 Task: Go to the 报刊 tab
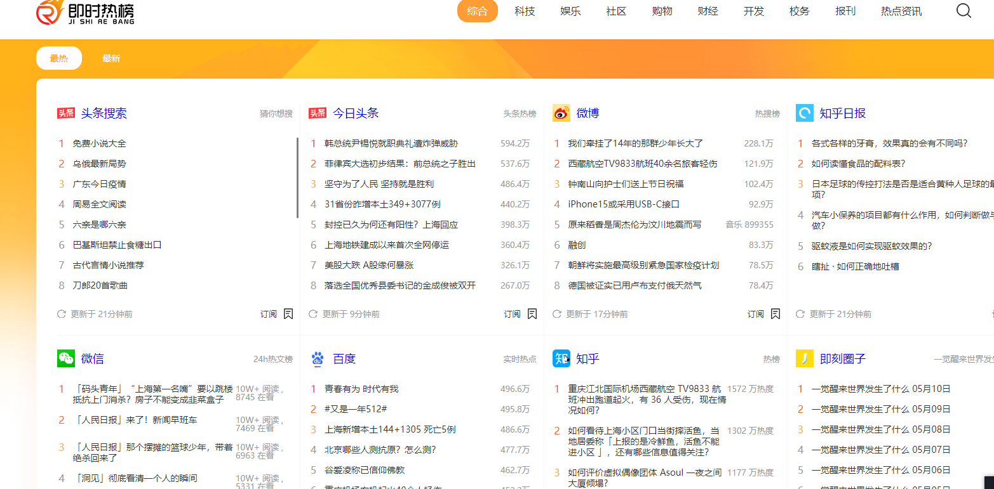(845, 11)
